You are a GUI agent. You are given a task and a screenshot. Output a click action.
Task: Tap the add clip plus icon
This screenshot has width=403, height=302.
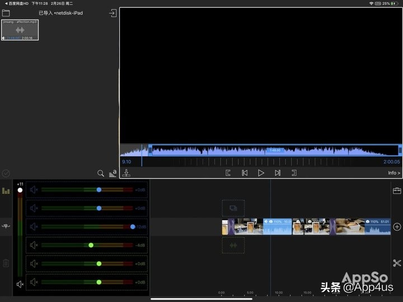pos(397,226)
